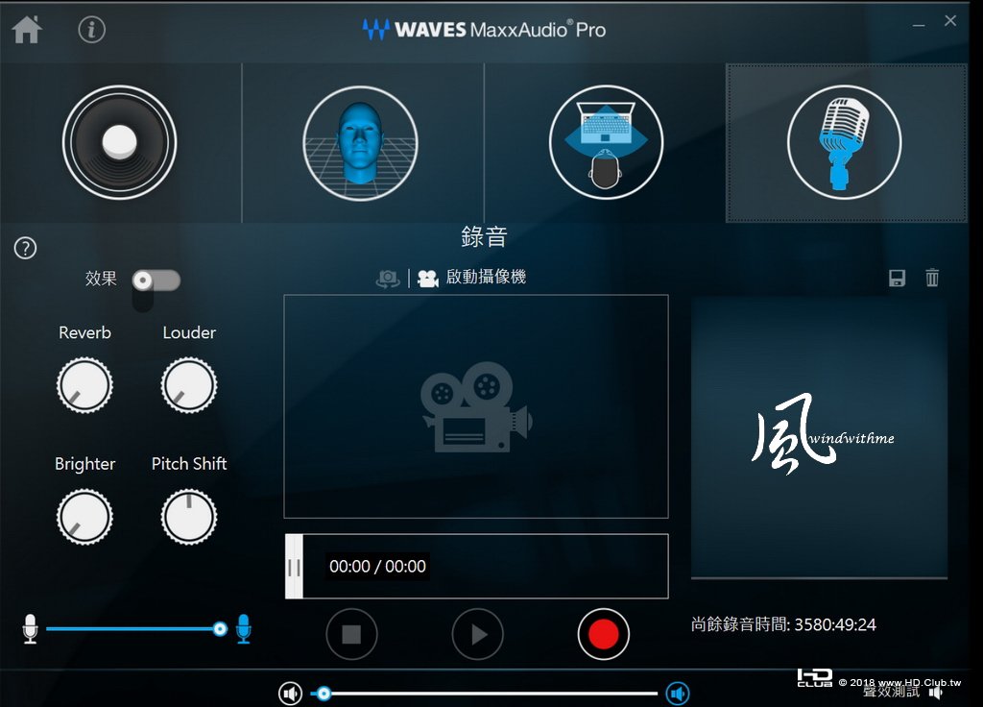
Task: Click the windwithme thumbnail image
Action: (820, 437)
